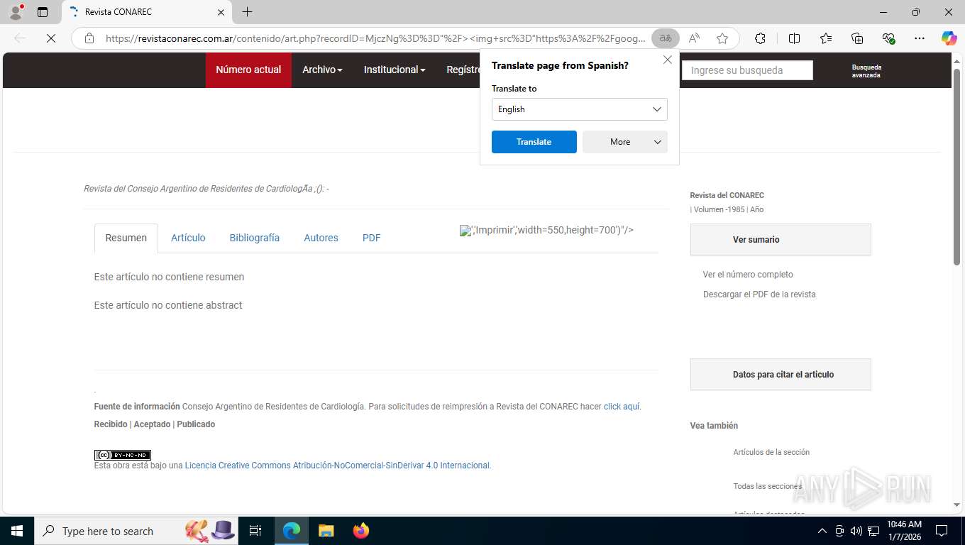Open Busqueda avanzada link
This screenshot has height=545, width=965.
(x=866, y=71)
